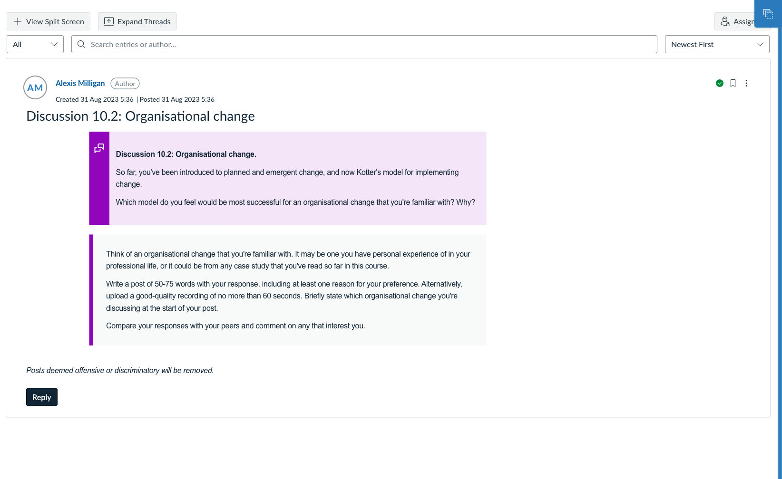Screen dimensions: 782x479
Task: Open Alexis Milligan's profile link
Action: (80, 83)
